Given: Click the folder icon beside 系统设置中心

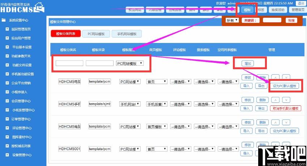Looking at the screenshot, I should pyautogui.click(x=4, y=20).
